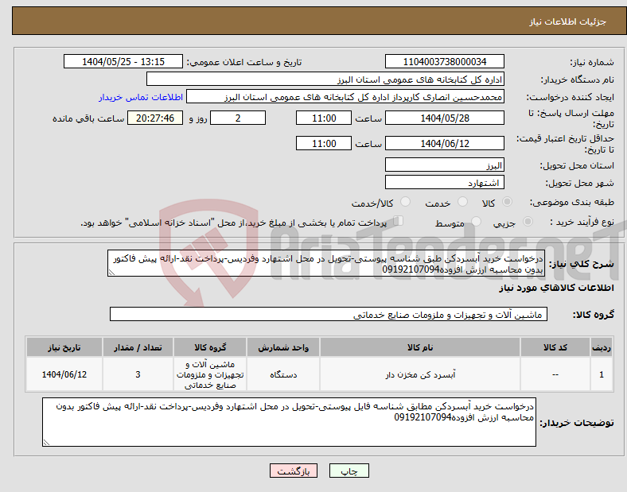The height and width of the screenshot is (492, 627).
Task: Select the متوسط purchase type radio
Action: point(476,221)
